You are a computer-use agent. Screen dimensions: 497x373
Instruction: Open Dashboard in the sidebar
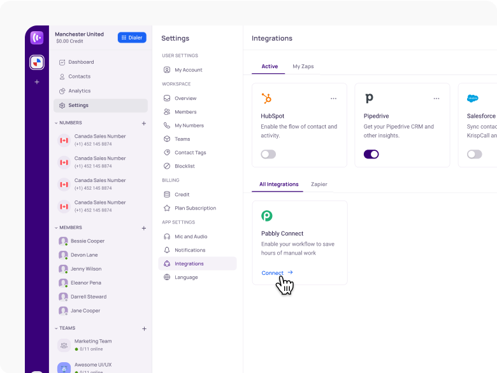(x=101, y=62)
